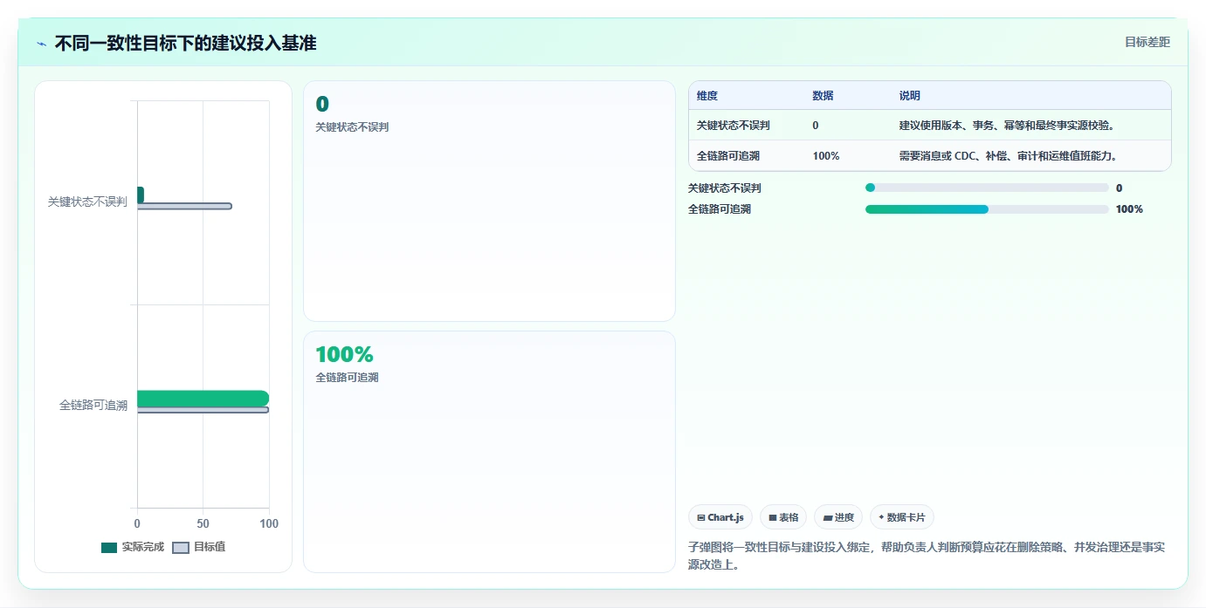
Task: Click the 全链路可追溯 chart axis label
Action: click(93, 406)
